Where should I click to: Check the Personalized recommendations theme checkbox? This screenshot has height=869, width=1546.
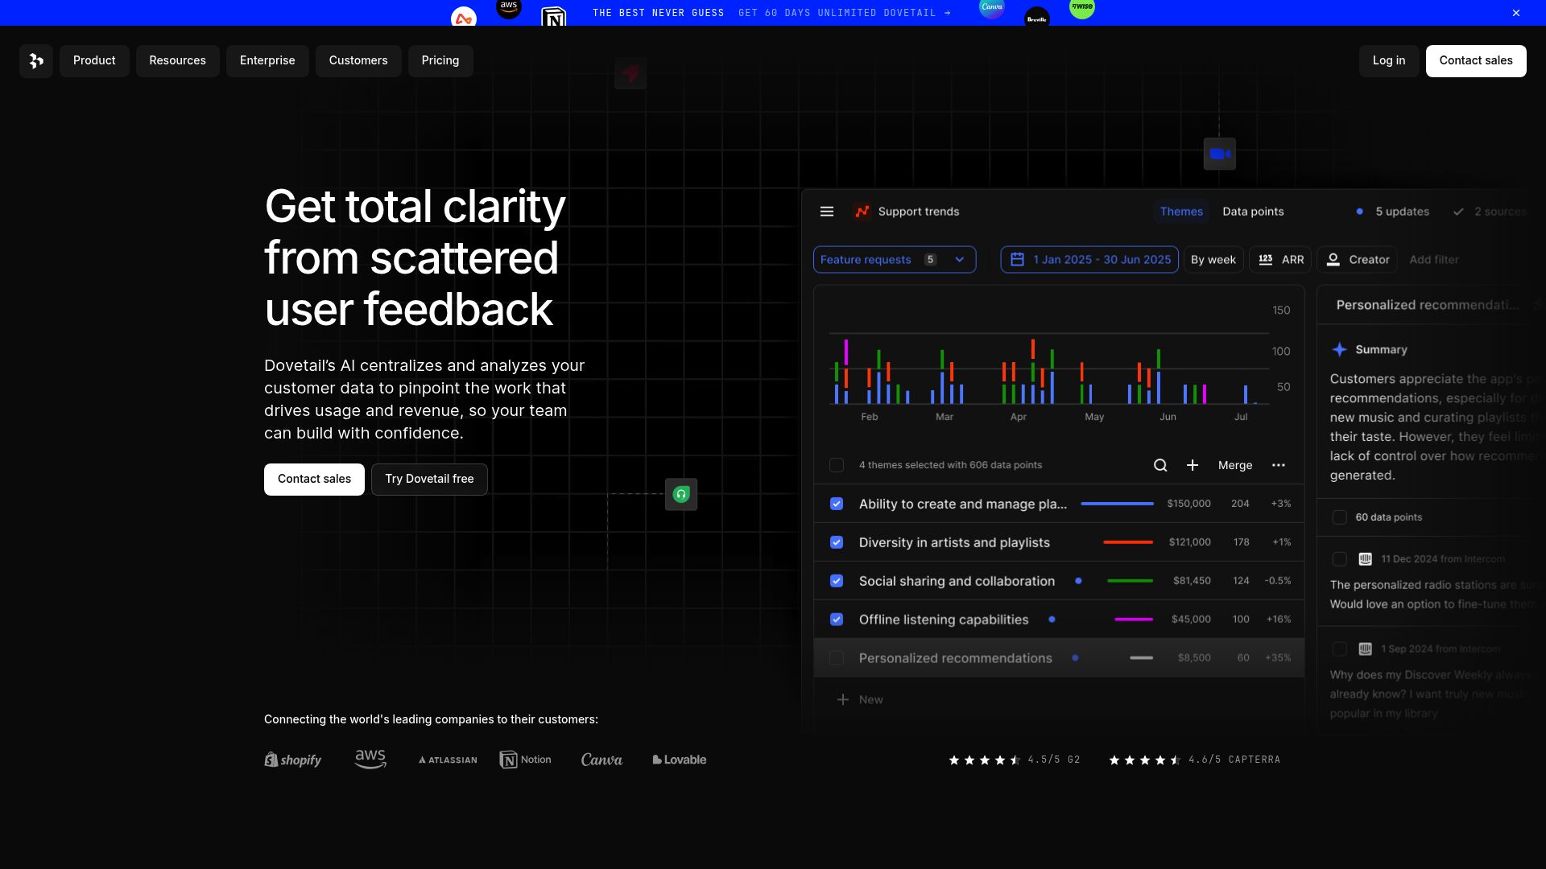[837, 658]
